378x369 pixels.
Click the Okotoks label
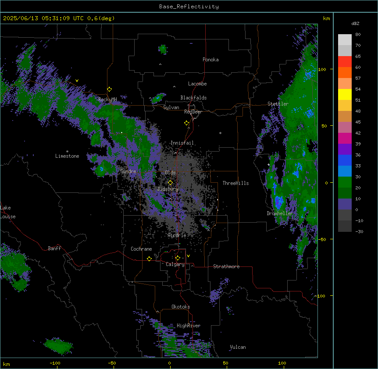[181, 307]
